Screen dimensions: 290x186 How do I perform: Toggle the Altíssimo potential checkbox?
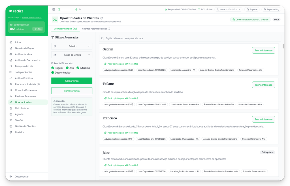[x=78, y=68]
